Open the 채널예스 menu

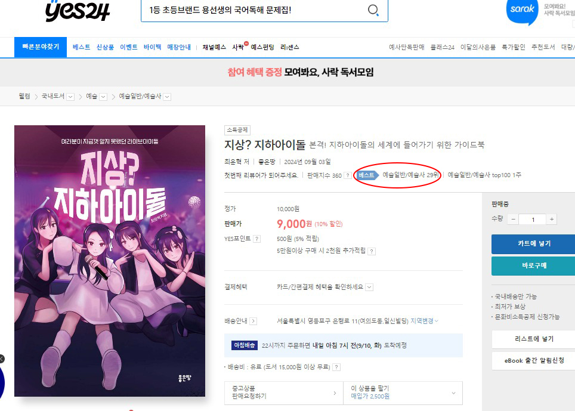pos(215,47)
